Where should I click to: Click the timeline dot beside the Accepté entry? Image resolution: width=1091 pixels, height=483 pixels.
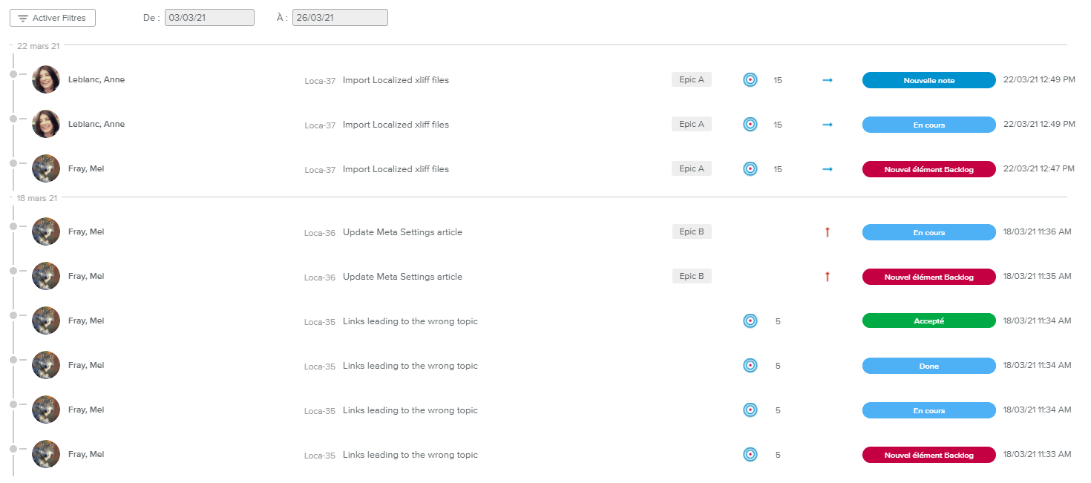coord(13,315)
